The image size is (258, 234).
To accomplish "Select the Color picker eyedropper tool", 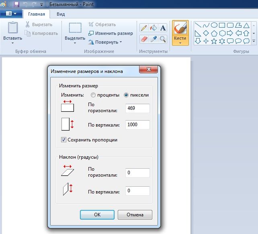I will 154,39.
